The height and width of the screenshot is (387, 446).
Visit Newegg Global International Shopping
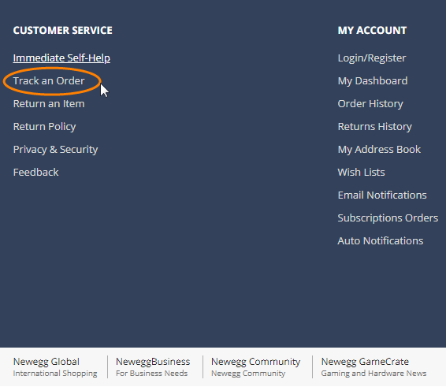point(55,367)
